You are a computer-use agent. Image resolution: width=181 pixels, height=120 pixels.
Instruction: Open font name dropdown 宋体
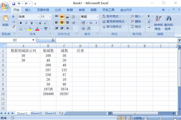[39, 17]
